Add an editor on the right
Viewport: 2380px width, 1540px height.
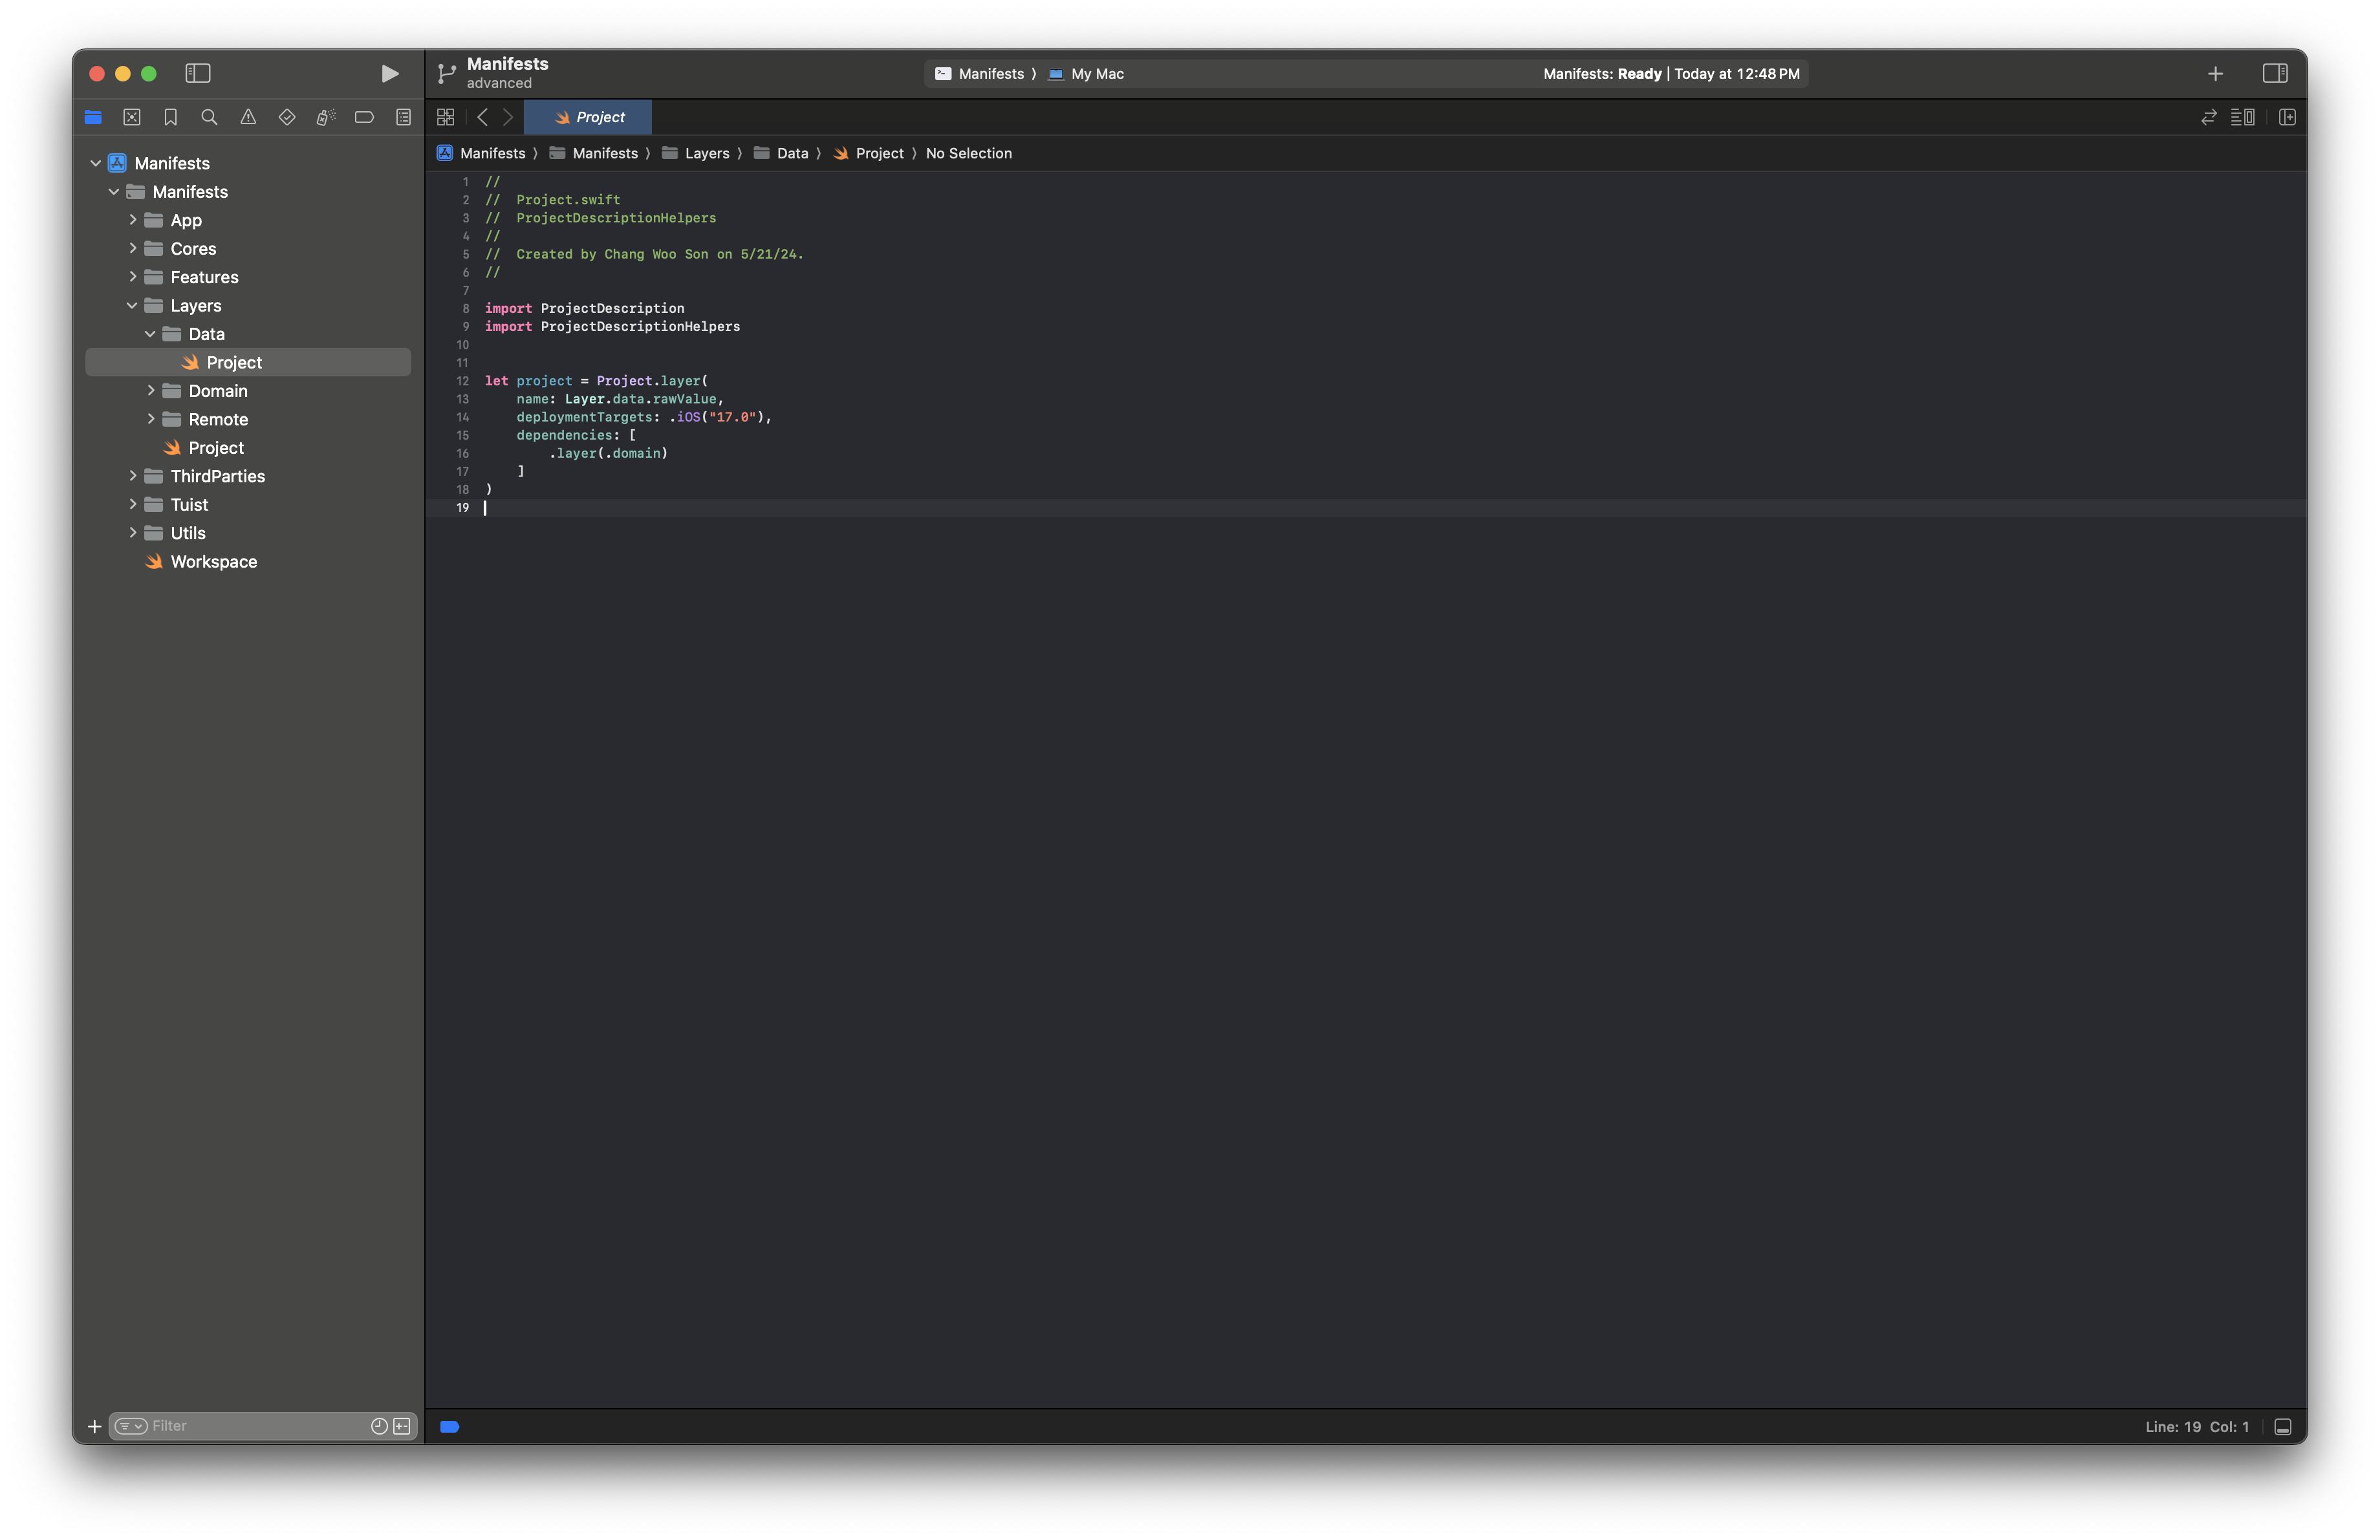point(2287,117)
